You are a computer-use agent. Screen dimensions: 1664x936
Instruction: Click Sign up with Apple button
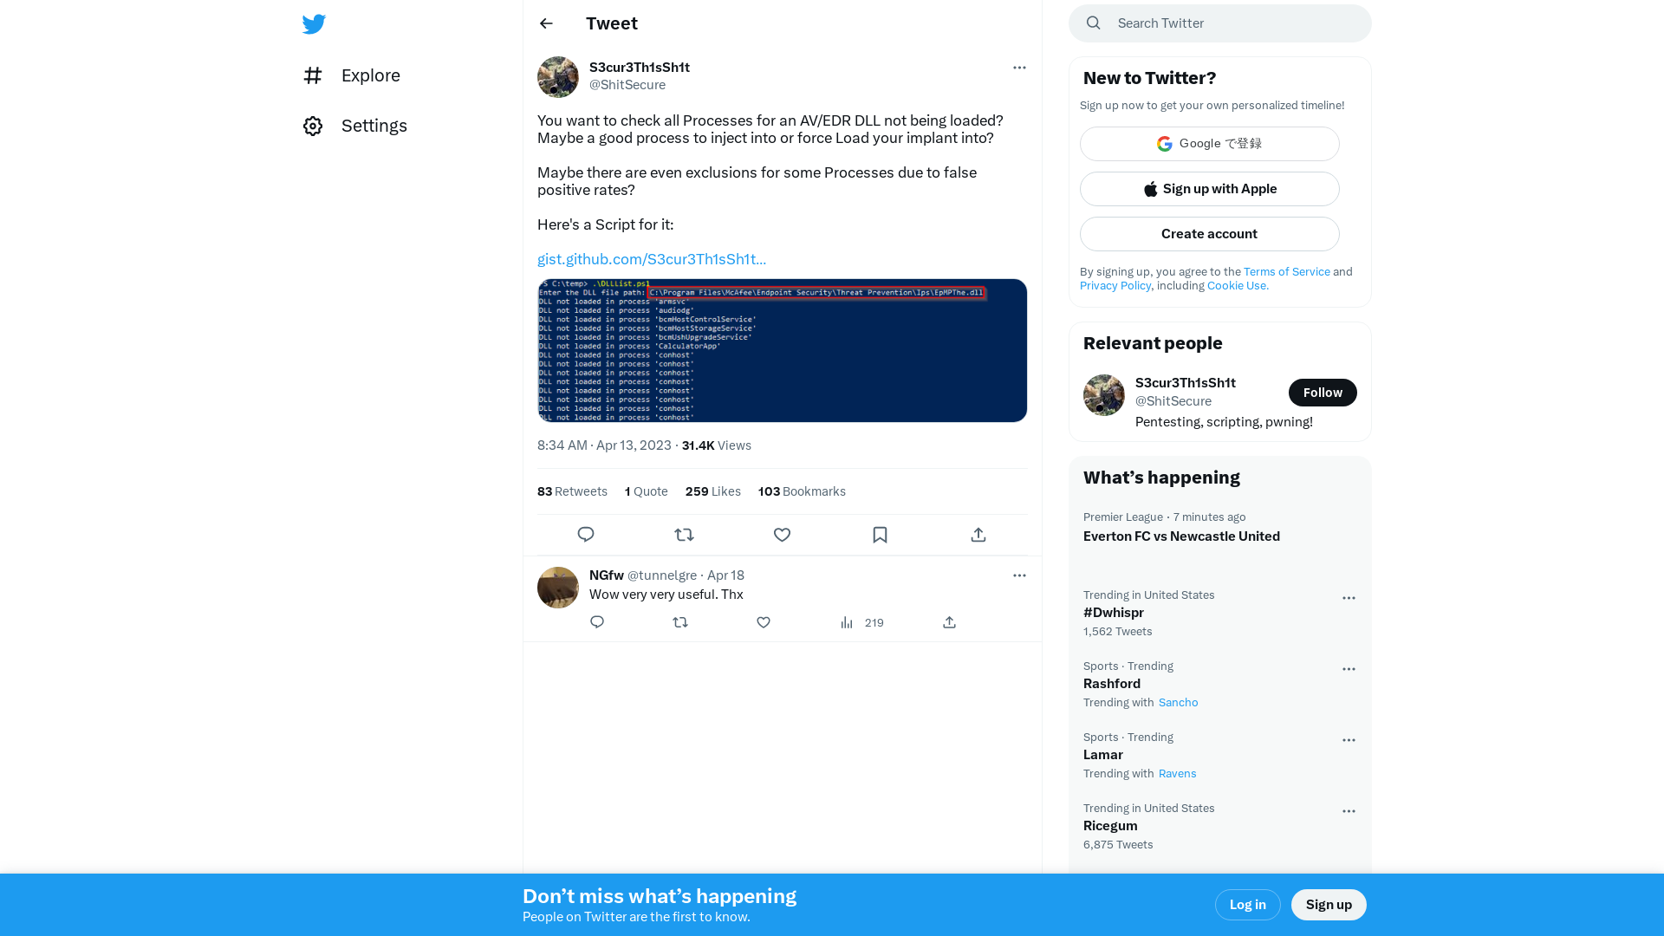1209,189
